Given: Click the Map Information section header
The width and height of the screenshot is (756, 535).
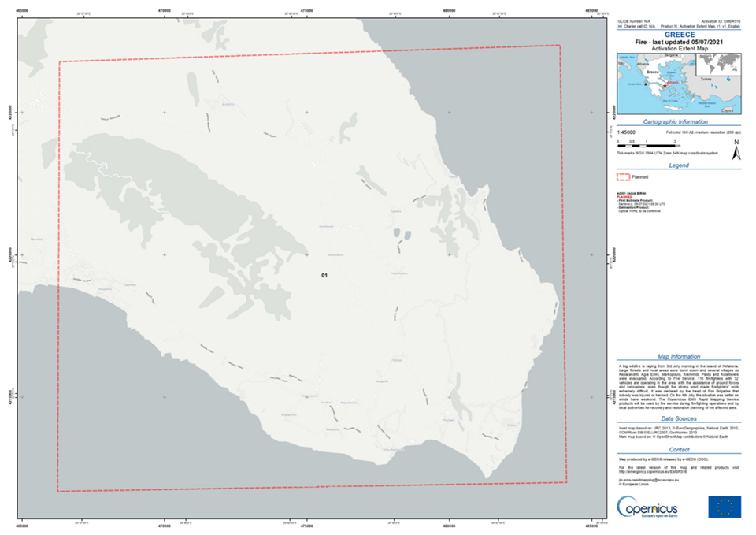Looking at the screenshot, I should click(678, 357).
